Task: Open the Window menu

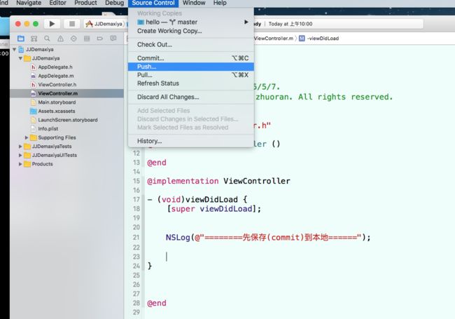Action: (194, 3)
